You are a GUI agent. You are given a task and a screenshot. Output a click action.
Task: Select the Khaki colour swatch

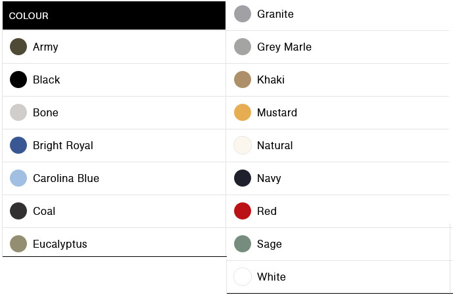click(243, 80)
